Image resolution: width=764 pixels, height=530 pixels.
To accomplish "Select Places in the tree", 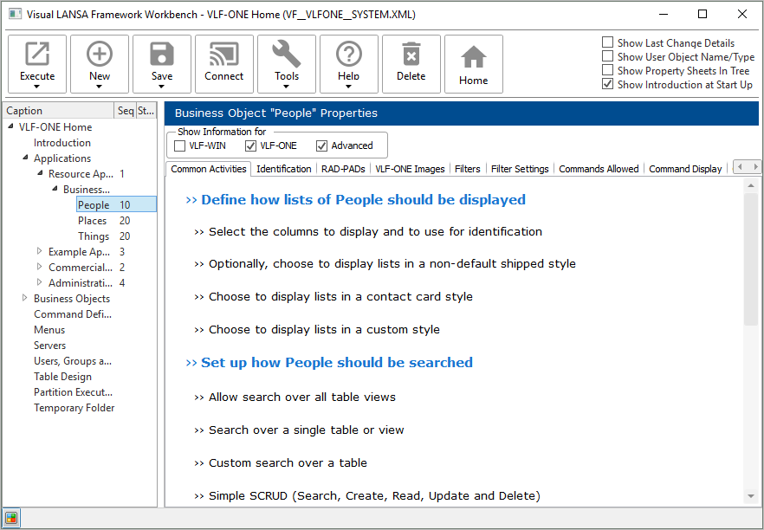I will 92,221.
